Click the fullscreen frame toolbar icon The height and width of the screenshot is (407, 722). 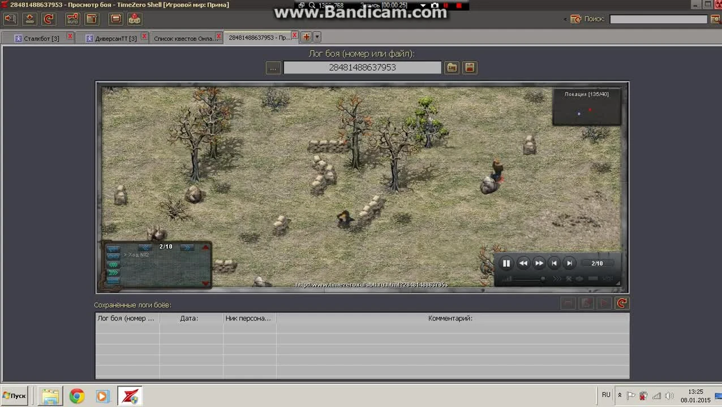click(115, 19)
